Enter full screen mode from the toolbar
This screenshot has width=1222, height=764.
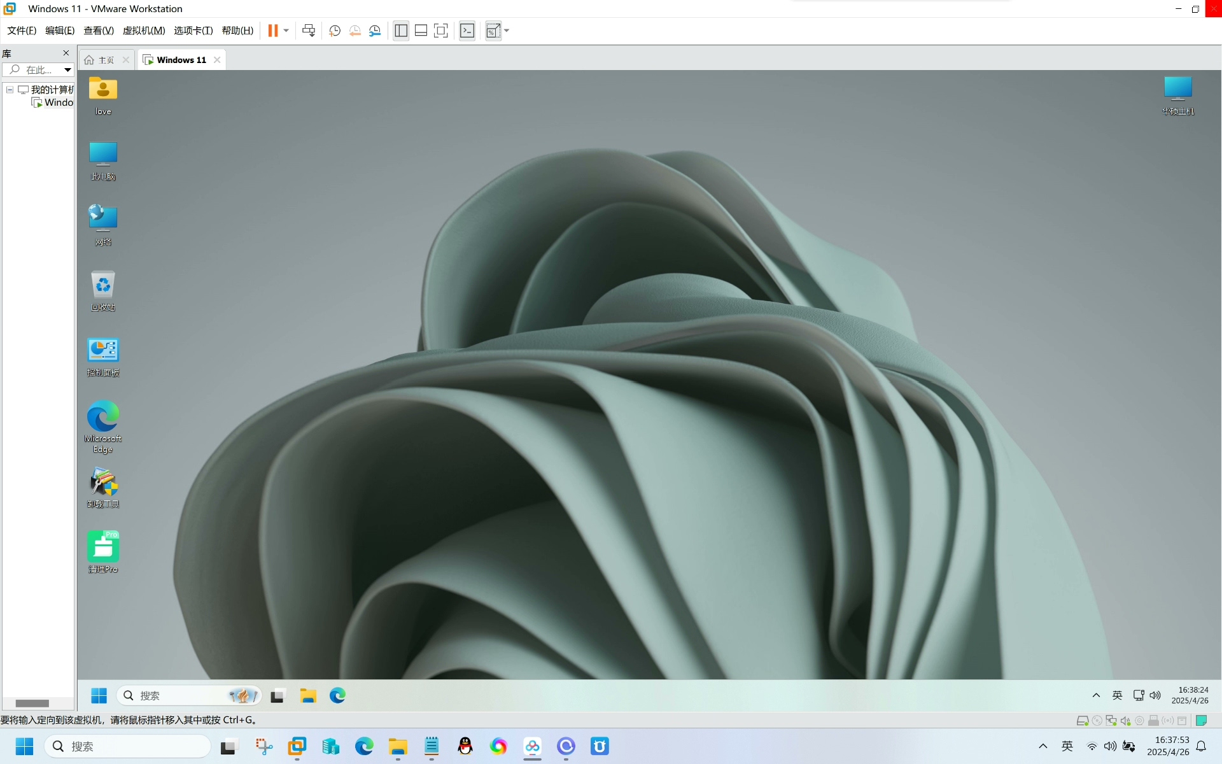pos(441,31)
